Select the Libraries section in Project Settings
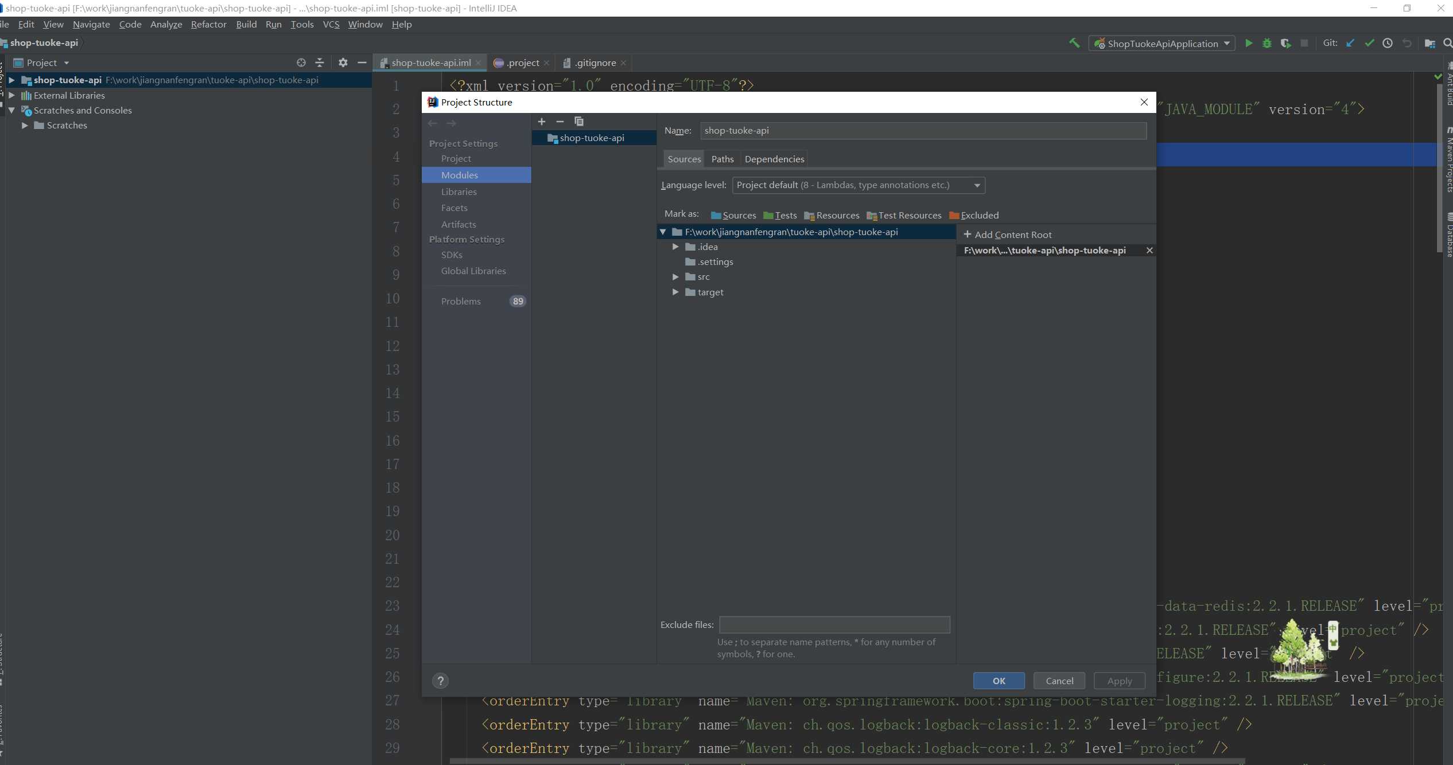 [x=459, y=191]
